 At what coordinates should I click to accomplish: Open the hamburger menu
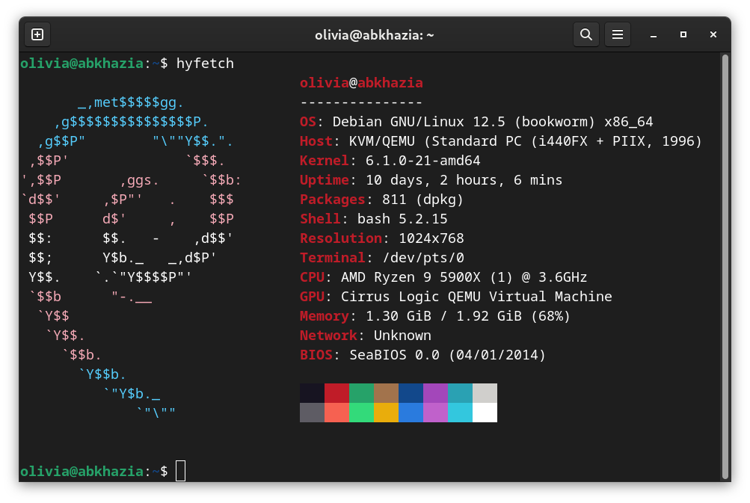click(x=617, y=34)
